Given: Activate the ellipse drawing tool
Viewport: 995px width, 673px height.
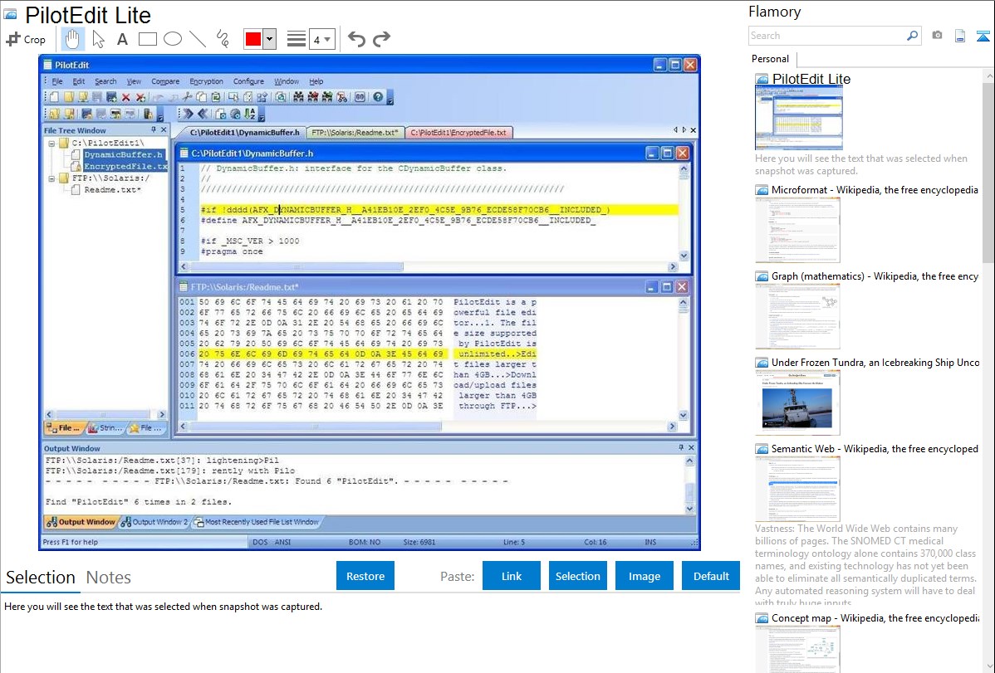Looking at the screenshot, I should (x=173, y=39).
